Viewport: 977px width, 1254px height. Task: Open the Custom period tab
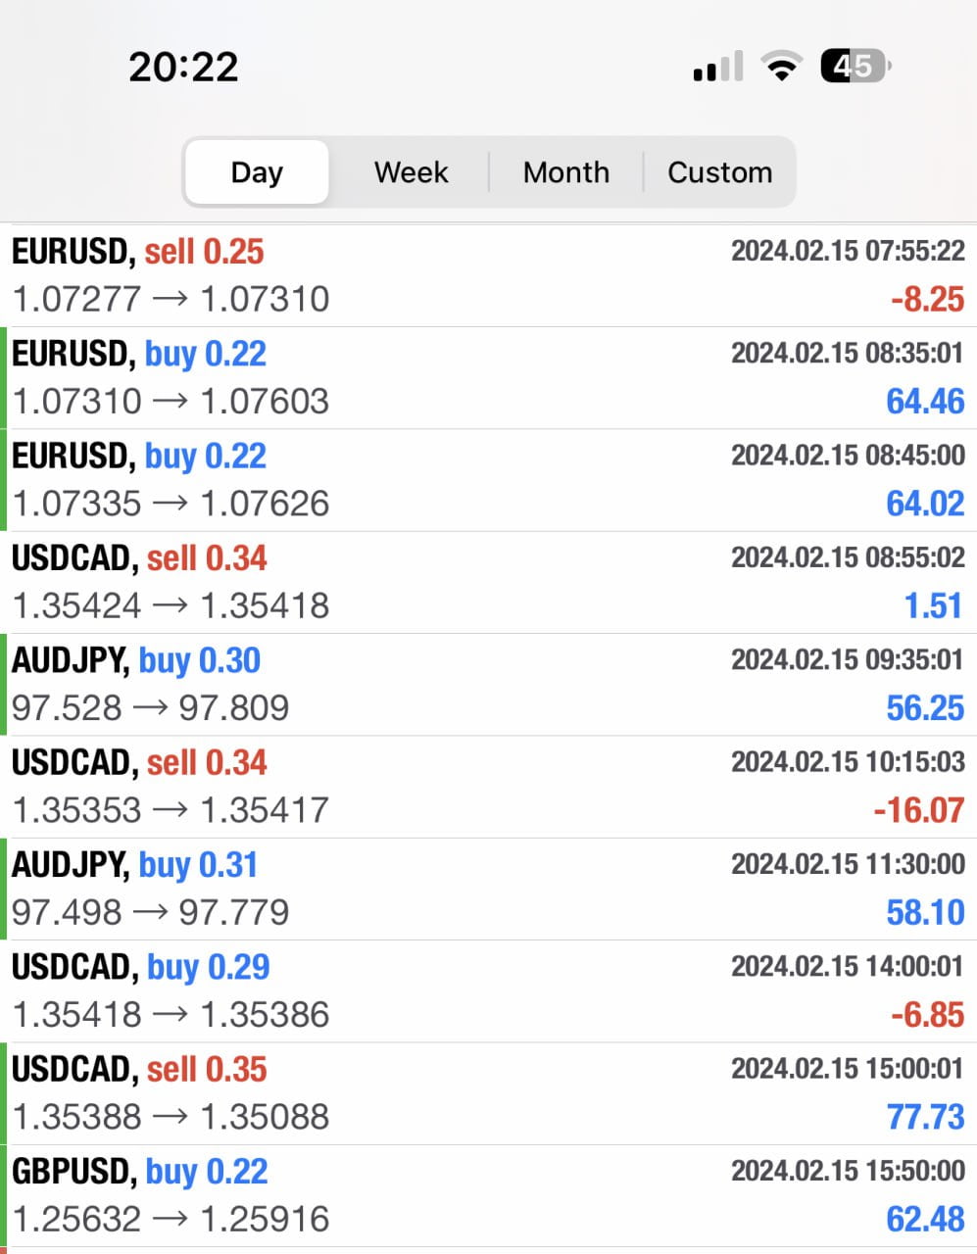(719, 172)
